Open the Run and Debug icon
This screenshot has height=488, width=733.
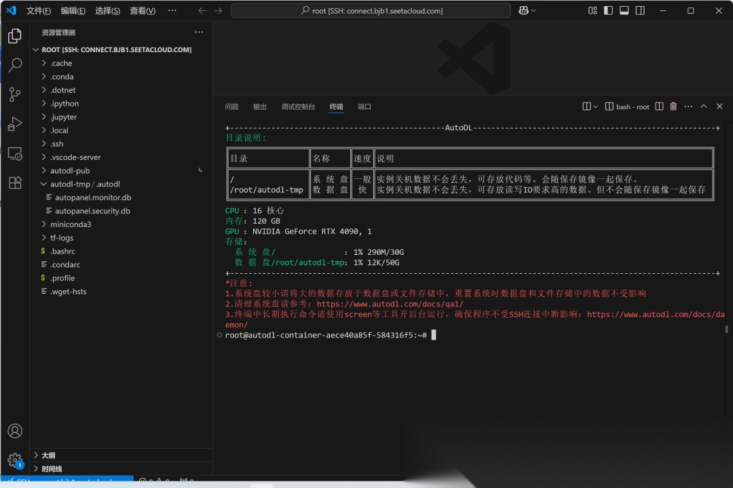point(15,124)
